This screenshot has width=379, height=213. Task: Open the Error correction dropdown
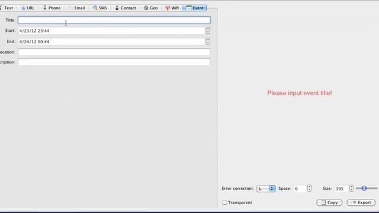coord(266,189)
